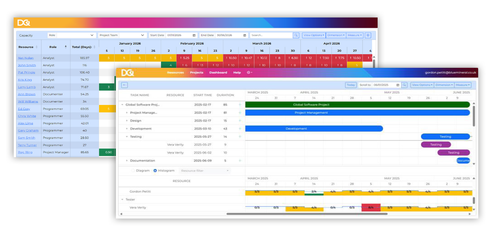The image size is (493, 232).
Task: Open the Resource filter dropdown
Action: pyautogui.click(x=205, y=171)
